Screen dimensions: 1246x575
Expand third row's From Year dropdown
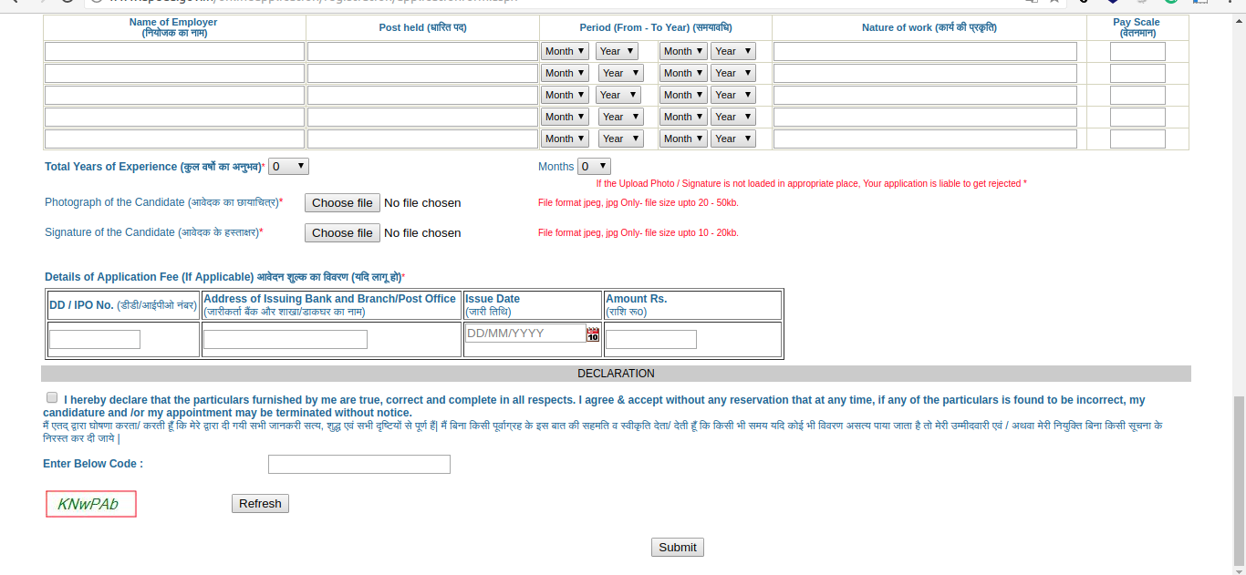(618, 95)
